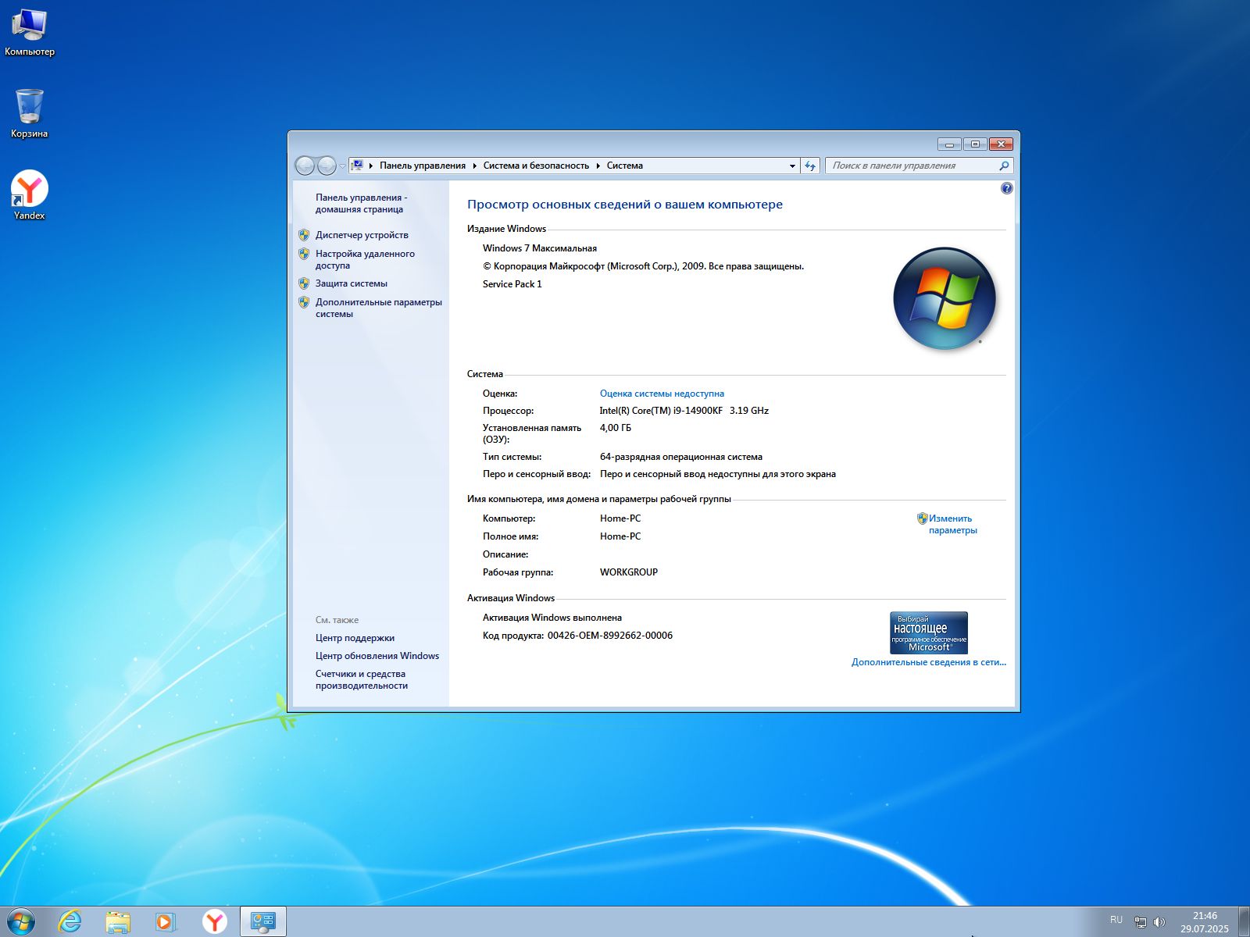This screenshot has height=937, width=1250.
Task: Click 64-разрядная операционная система text
Action: [x=681, y=457]
